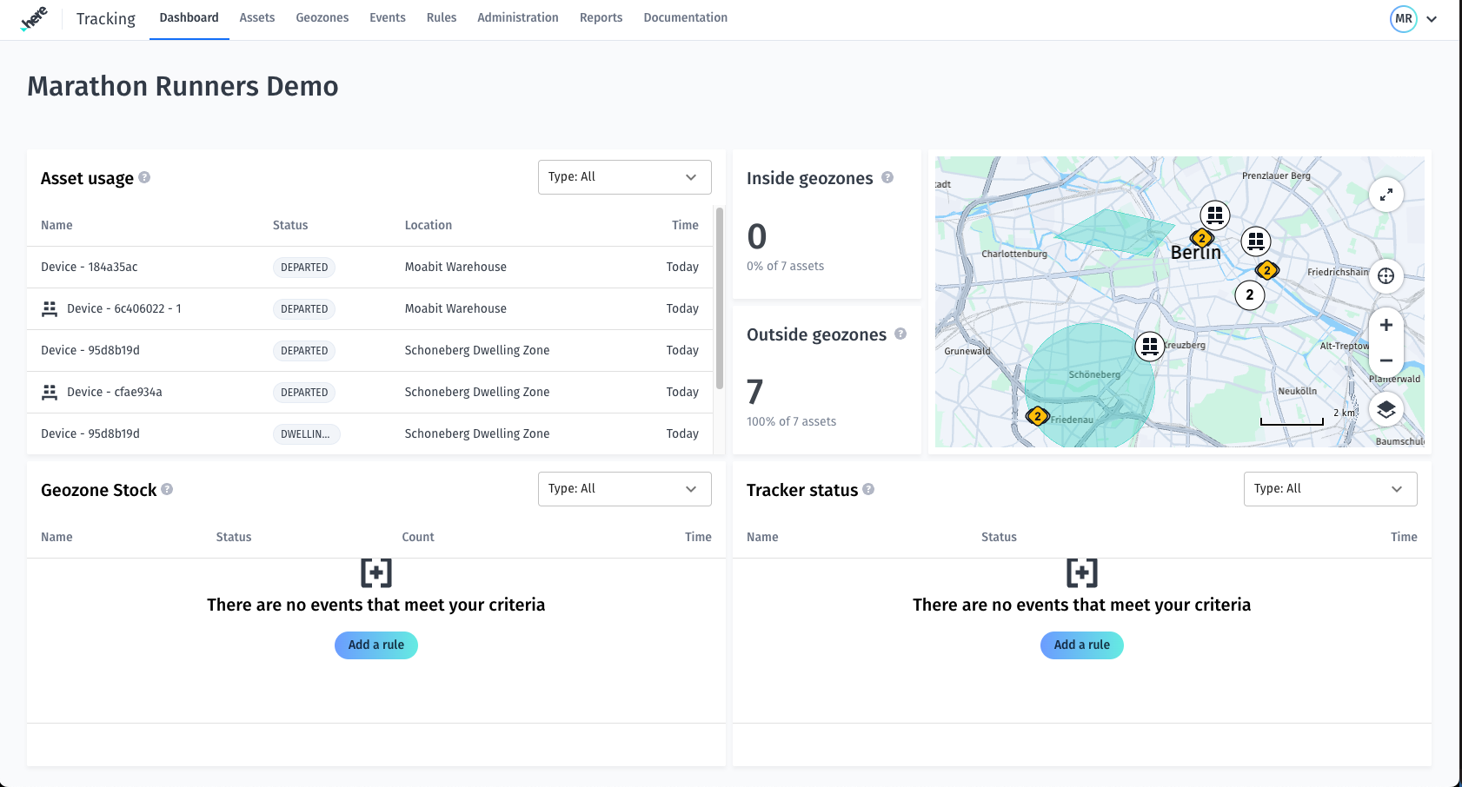Select the map recenter crosshair icon
This screenshot has height=787, width=1462.
pyautogui.click(x=1386, y=276)
